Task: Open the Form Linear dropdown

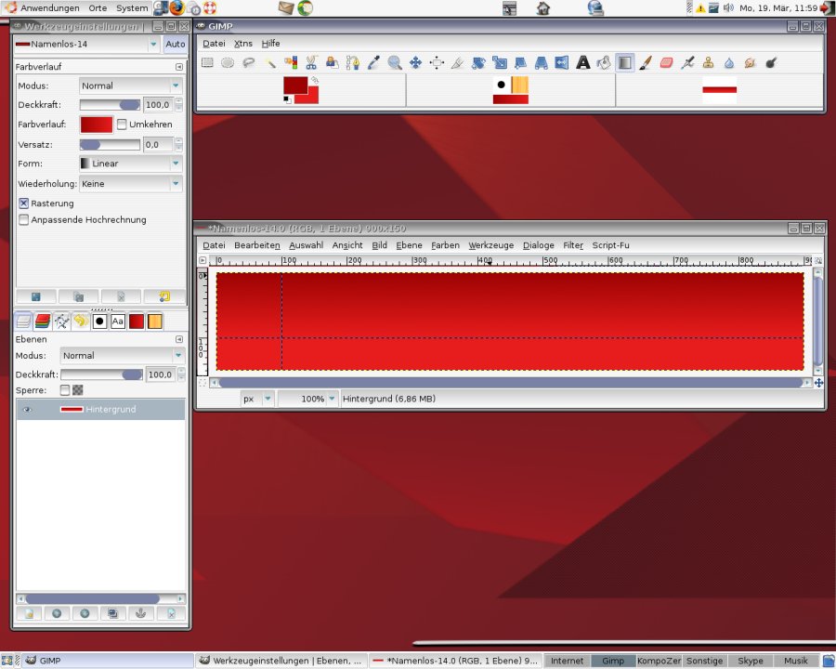Action: [x=131, y=164]
